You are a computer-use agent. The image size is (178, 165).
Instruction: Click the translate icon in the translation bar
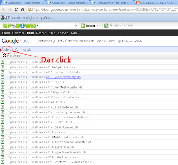pos(4,18)
